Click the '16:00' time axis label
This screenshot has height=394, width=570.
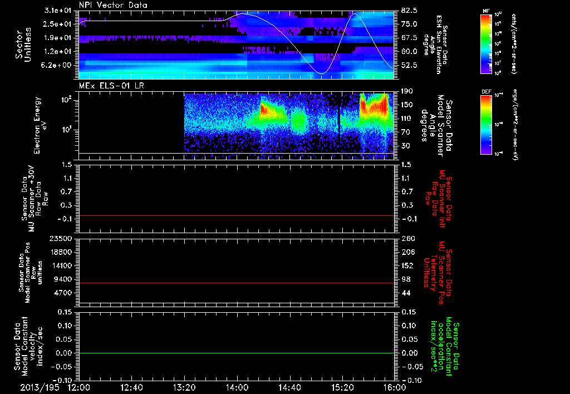pos(395,388)
